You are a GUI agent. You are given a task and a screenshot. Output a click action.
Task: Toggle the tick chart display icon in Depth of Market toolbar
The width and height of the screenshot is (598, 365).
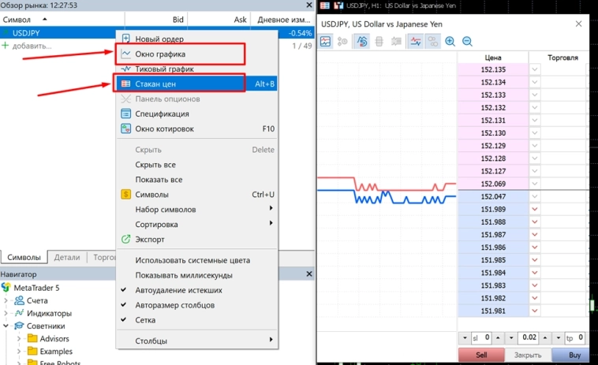click(325, 41)
